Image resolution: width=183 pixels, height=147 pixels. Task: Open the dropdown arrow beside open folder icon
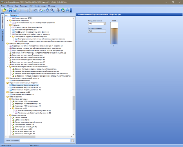click(x=7, y=10)
